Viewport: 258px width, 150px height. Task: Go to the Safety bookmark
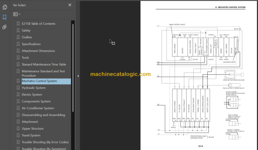[x=26, y=31]
